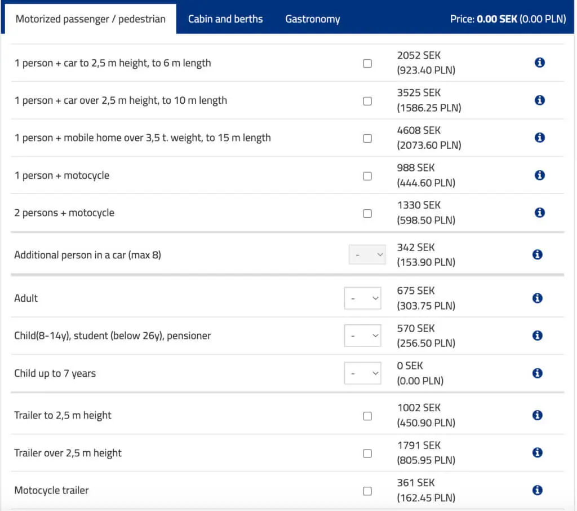Click Child up to 7 years label
This screenshot has width=577, height=511.
click(x=55, y=373)
